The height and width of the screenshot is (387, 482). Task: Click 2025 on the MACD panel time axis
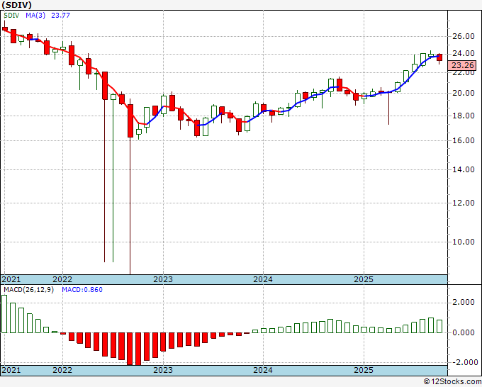(364, 370)
